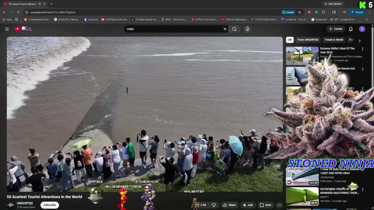Open the UNSORTED channel name link
The width and height of the screenshot is (374, 210).
pos(25,203)
